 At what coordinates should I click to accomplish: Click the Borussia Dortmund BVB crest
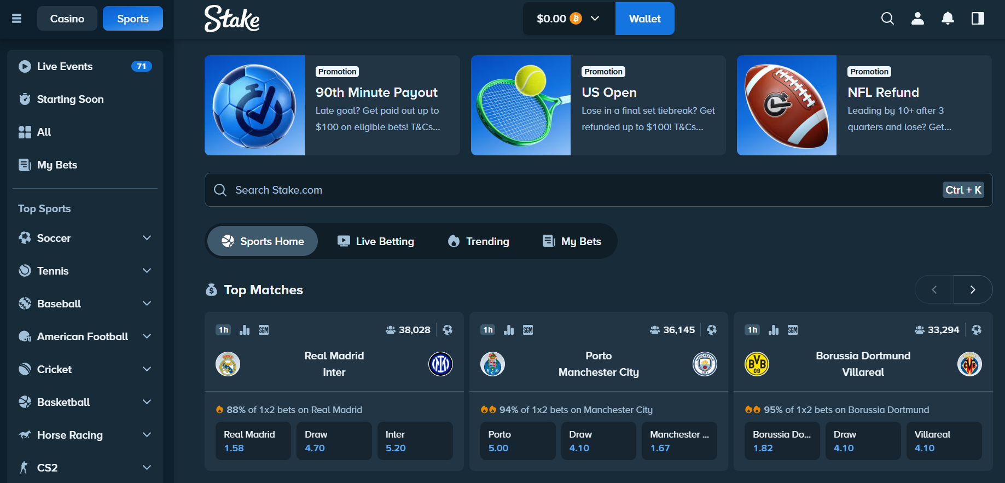coord(757,364)
